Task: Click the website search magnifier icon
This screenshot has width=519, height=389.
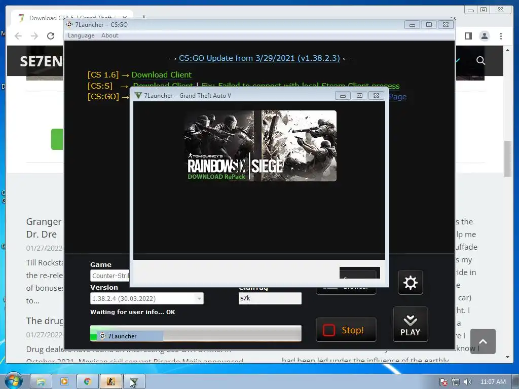Action: point(480,61)
